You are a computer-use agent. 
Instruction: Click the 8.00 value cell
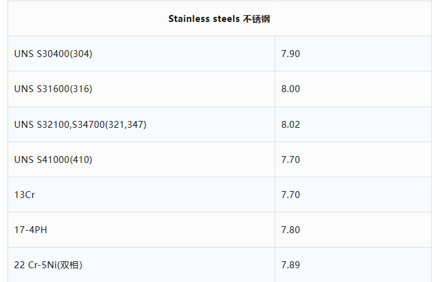(291, 89)
